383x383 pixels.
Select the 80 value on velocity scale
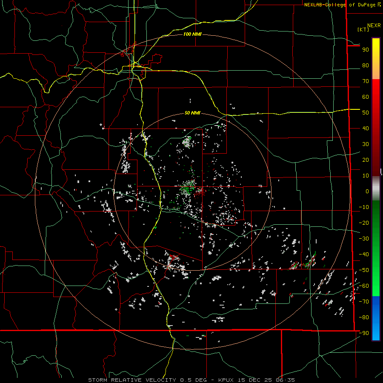366,66
